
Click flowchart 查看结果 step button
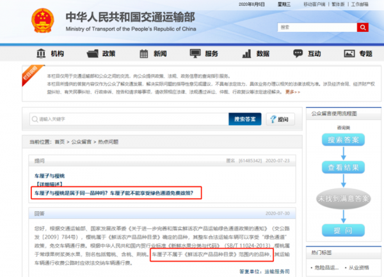343,167
